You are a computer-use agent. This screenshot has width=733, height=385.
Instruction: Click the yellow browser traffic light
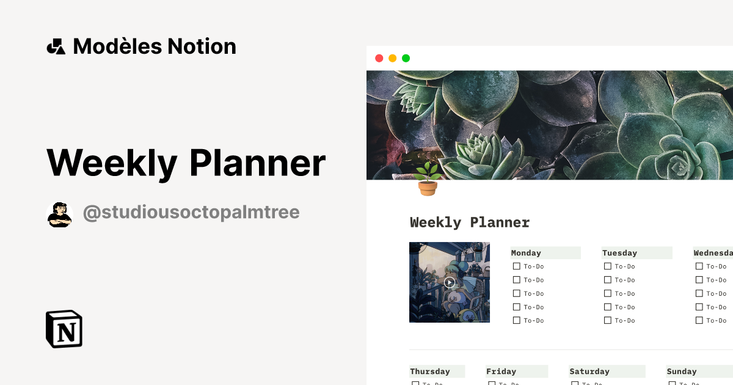pos(392,57)
